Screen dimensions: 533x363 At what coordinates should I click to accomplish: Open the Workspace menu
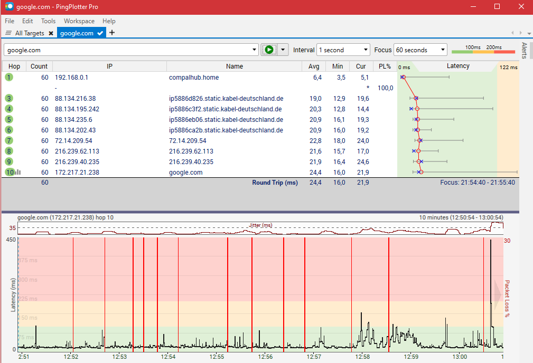pos(79,21)
